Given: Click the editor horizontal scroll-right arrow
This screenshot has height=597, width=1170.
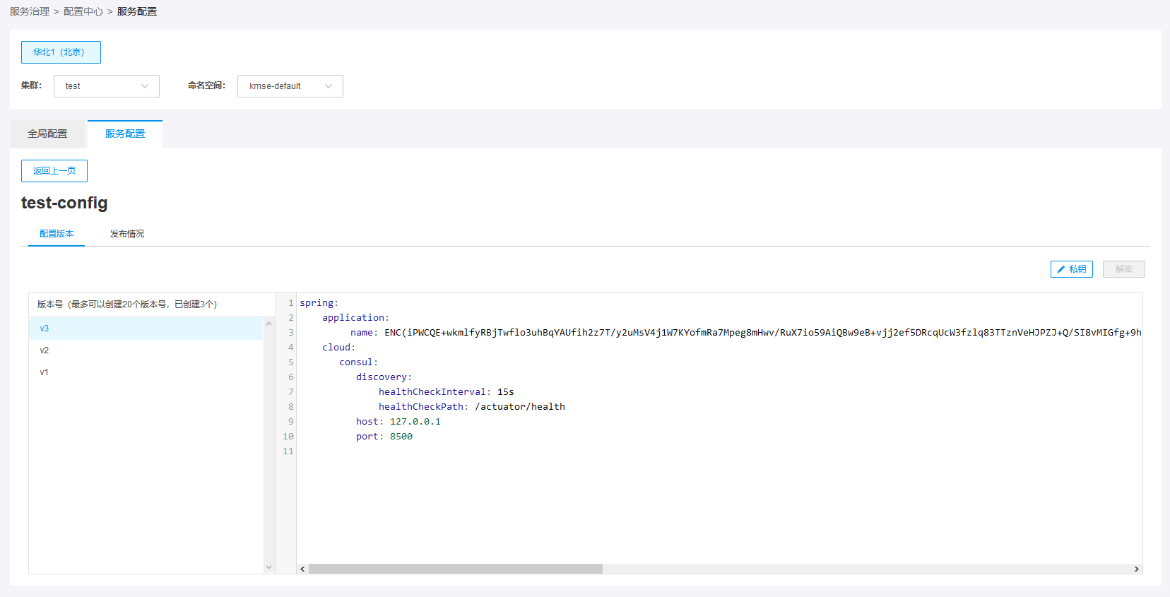Looking at the screenshot, I should (1136, 569).
